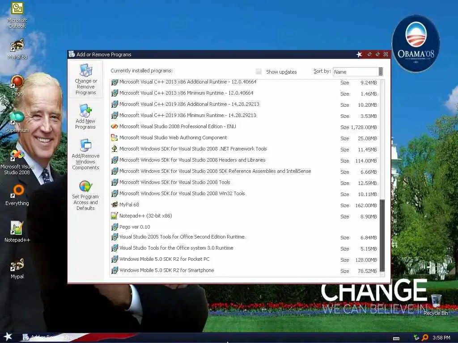Click the Windows Mobile SDK for Smartphone entry icon
The height and width of the screenshot is (343, 458).
(114, 270)
